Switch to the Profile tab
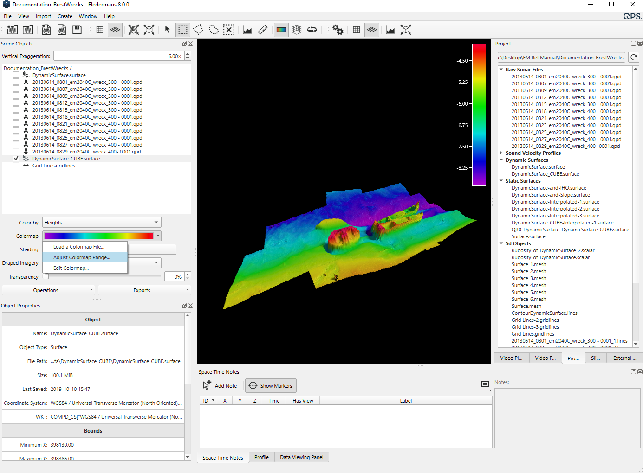Viewport: 643px width, 473px height. pos(261,457)
